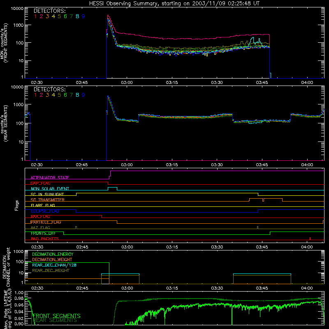Click the cyan detector 8 spike near 03:42

click(253, 40)
